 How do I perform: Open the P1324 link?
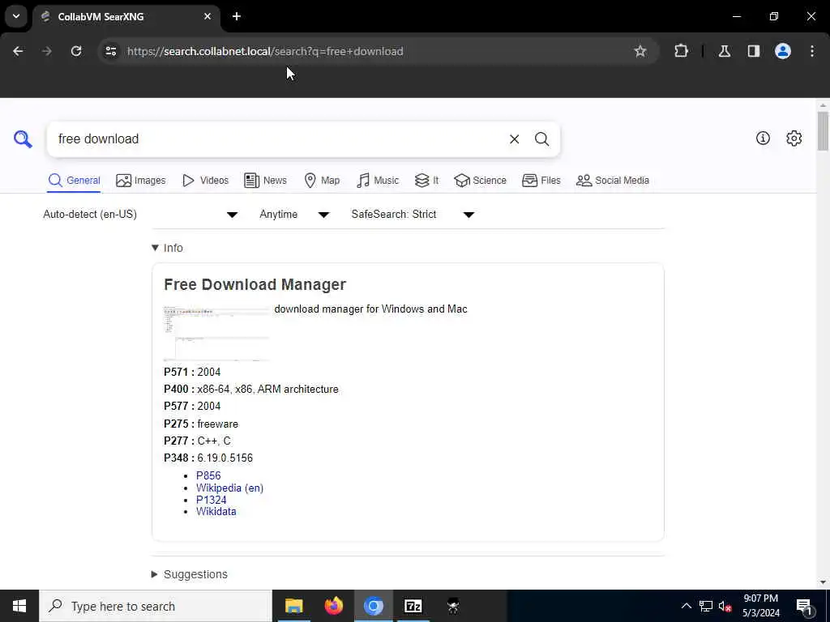coord(212,500)
